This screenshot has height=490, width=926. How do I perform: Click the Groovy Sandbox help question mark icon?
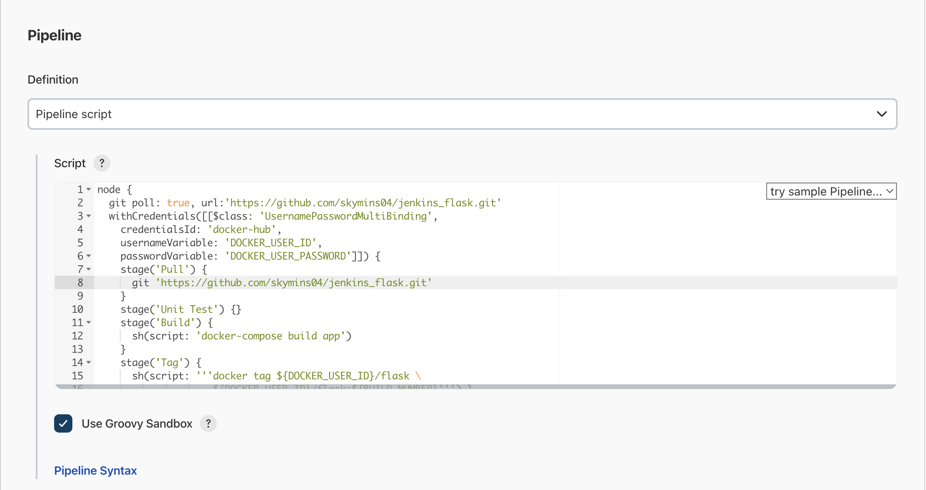point(208,423)
